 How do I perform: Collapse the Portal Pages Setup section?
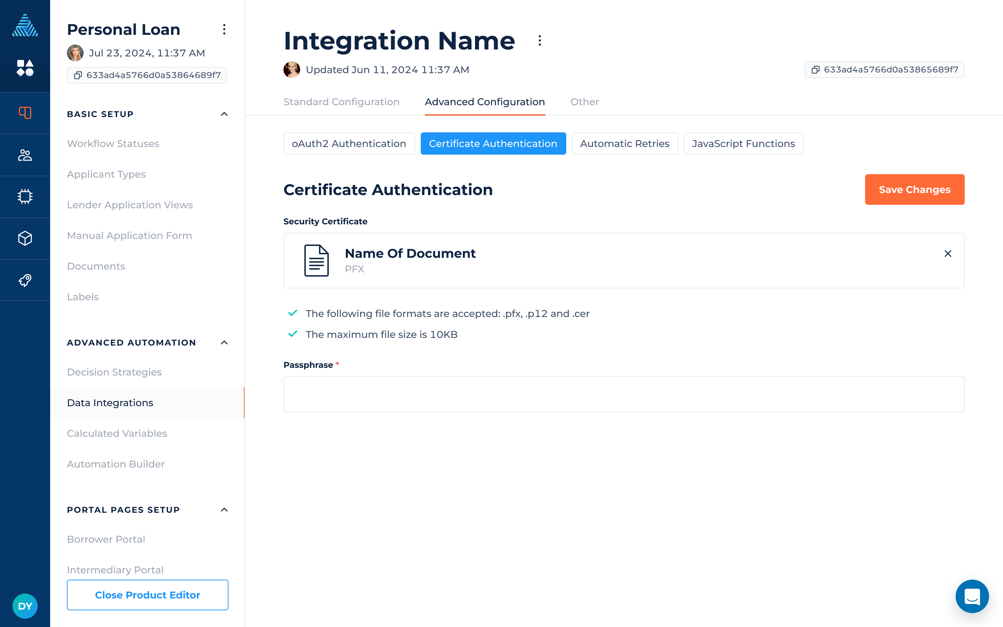224,510
